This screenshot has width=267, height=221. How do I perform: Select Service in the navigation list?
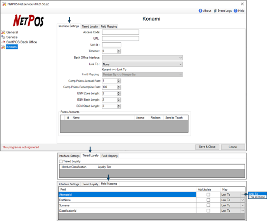coord(12,37)
